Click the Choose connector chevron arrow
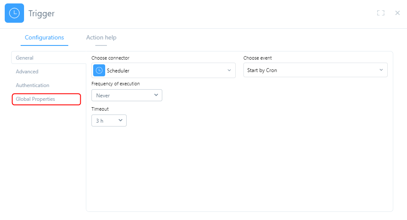This screenshot has width=407, height=220. [229, 70]
